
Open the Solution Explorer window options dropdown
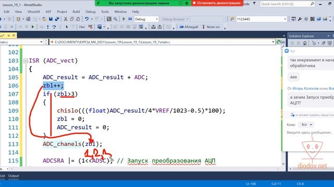click(x=328, y=36)
